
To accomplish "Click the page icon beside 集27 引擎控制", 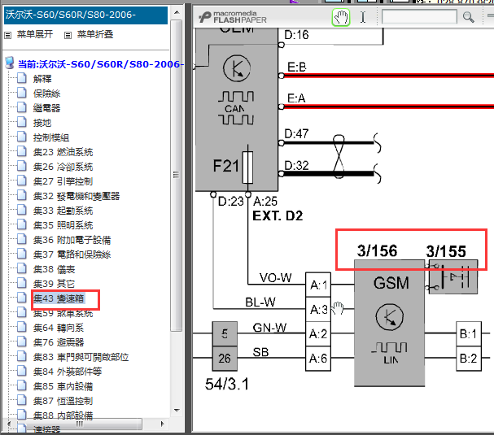I will 22,181.
